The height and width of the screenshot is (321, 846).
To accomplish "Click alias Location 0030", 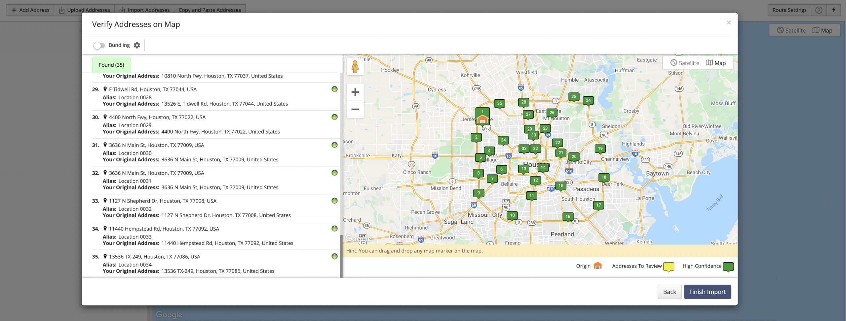I will click(x=135, y=153).
